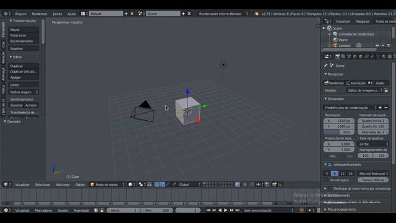The height and width of the screenshot is (223, 396).
Task: Select antialiasing sample 16
Action: [350, 173]
